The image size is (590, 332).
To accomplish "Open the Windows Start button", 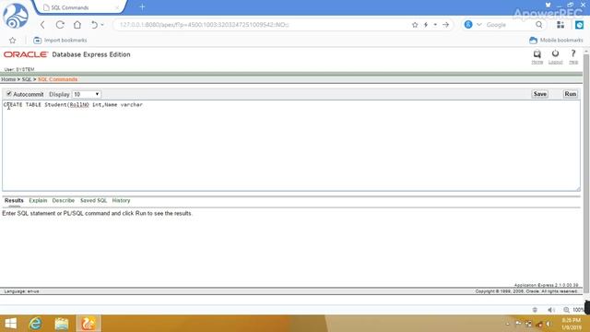I will [x=10, y=324].
